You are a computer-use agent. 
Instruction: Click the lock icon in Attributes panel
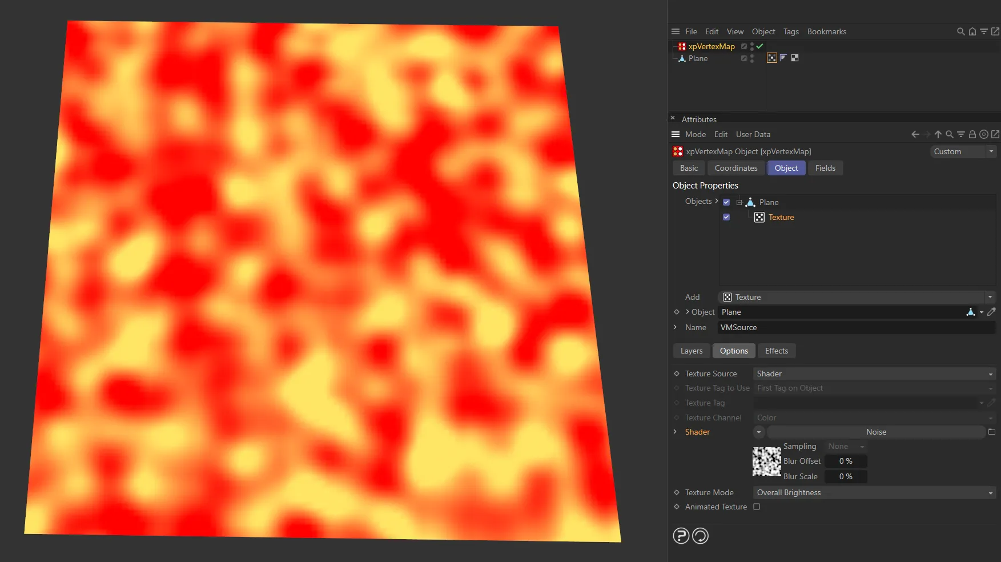click(972, 134)
